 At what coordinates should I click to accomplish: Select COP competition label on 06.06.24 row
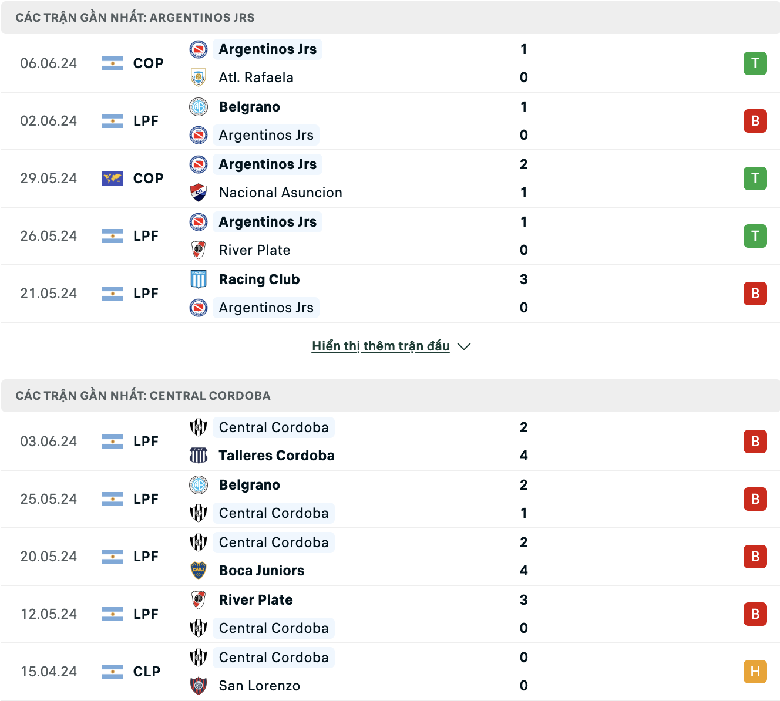[148, 63]
